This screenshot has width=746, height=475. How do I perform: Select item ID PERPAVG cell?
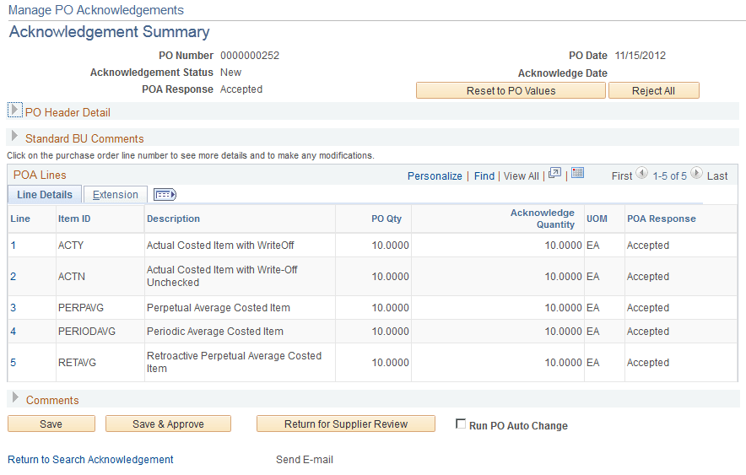coord(81,308)
